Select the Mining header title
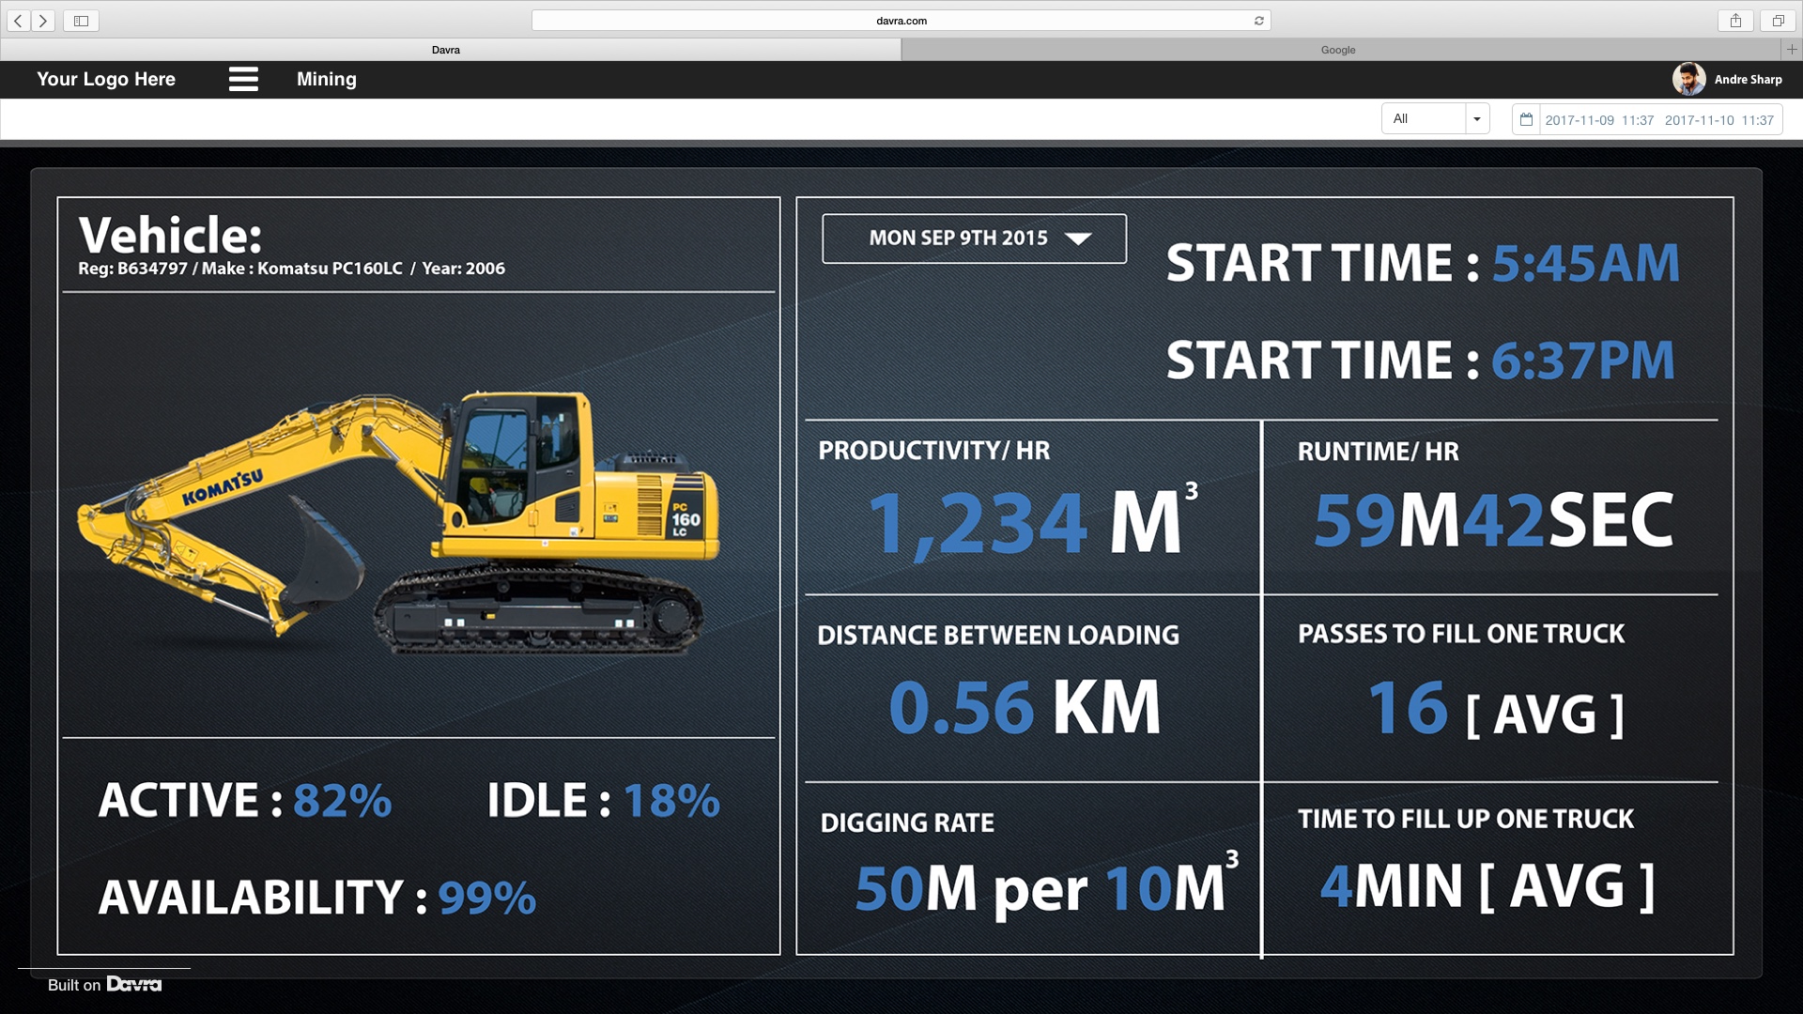This screenshot has width=1803, height=1014. pyautogui.click(x=327, y=79)
